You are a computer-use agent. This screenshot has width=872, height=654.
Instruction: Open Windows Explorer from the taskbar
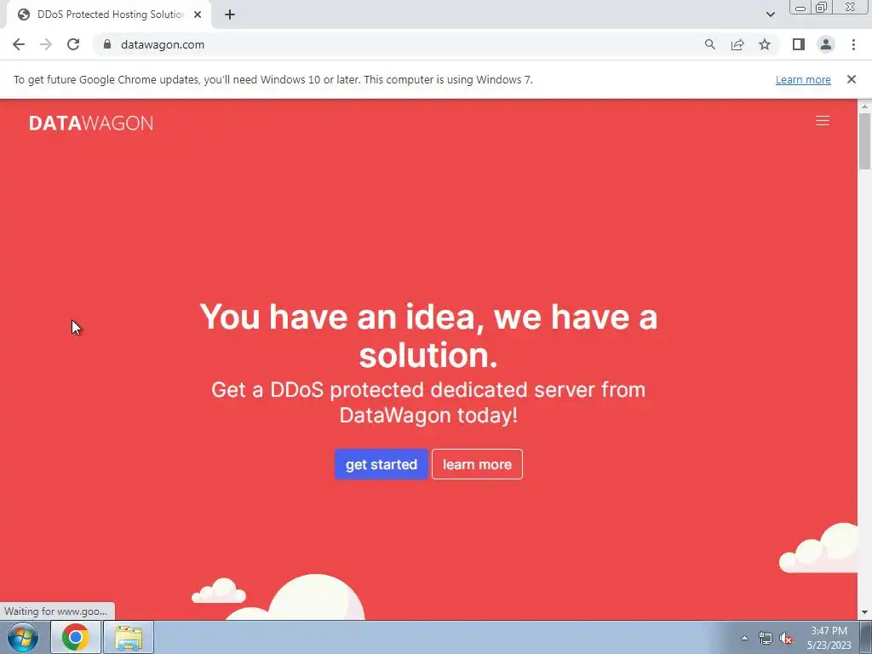[x=129, y=637]
